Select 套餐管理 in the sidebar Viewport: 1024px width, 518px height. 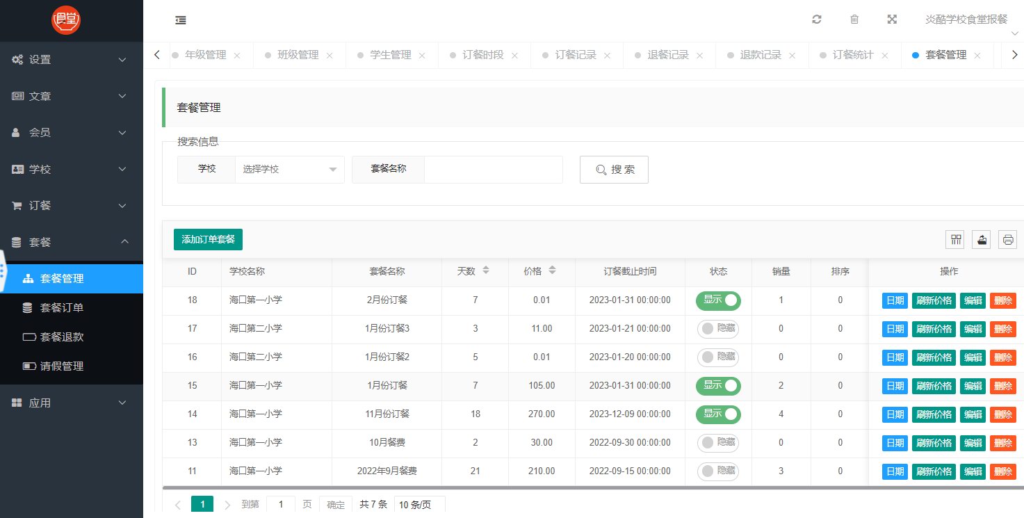72,279
